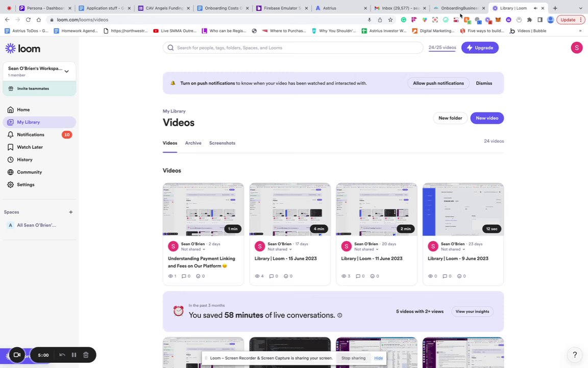Viewport: 588px width, 368px height.
Task: Open help question mark button
Action: coord(575,355)
